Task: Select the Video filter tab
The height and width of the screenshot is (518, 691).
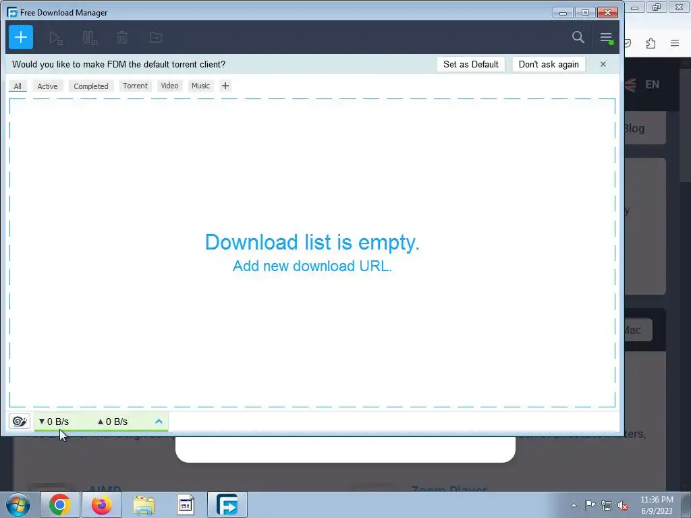Action: (x=169, y=86)
